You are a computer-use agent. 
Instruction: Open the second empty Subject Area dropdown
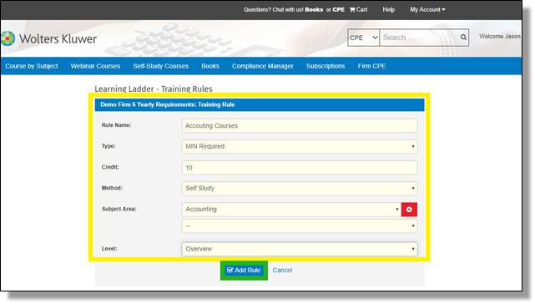(x=300, y=225)
